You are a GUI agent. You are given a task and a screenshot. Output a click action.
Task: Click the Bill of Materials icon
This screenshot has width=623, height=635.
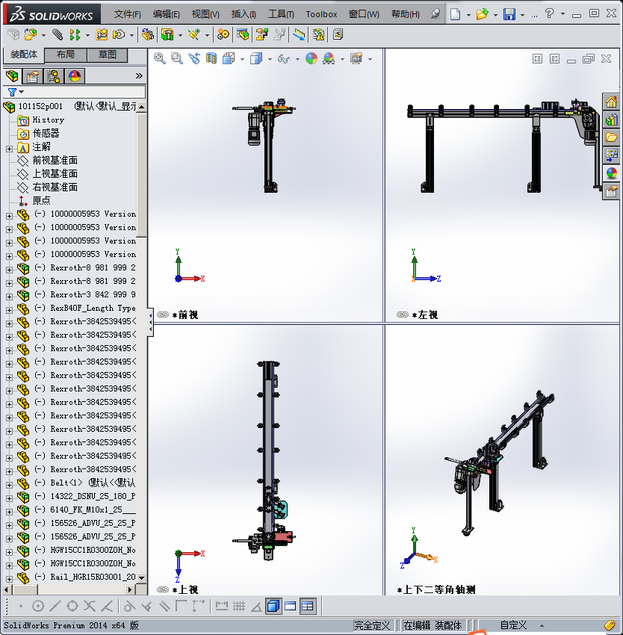[243, 35]
